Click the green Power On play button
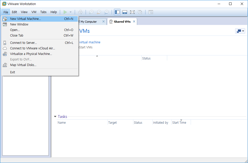The width and height of the screenshot is (248, 163). coord(65,12)
